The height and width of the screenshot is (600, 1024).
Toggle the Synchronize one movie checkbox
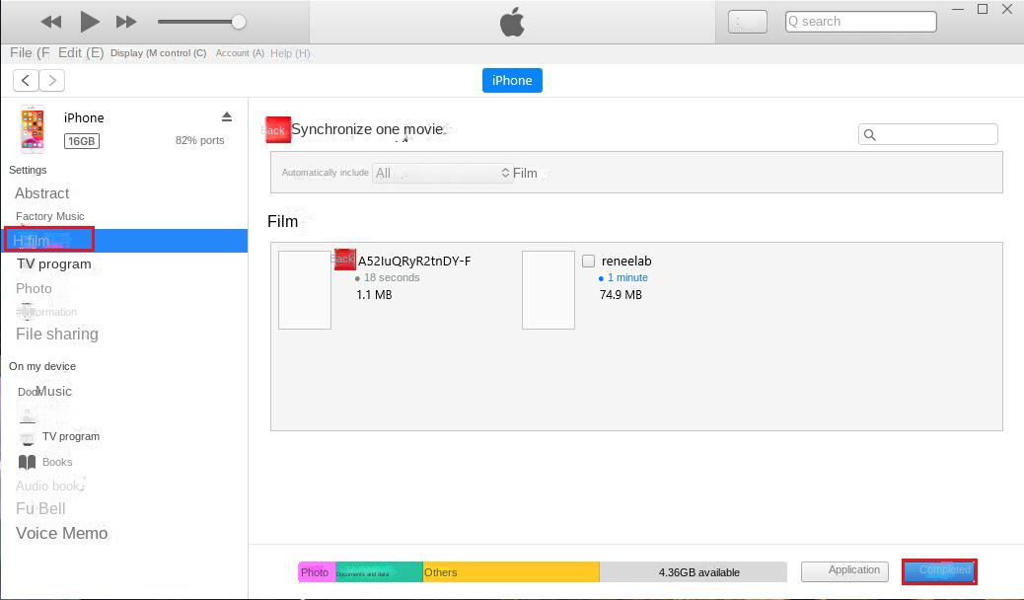(x=277, y=129)
